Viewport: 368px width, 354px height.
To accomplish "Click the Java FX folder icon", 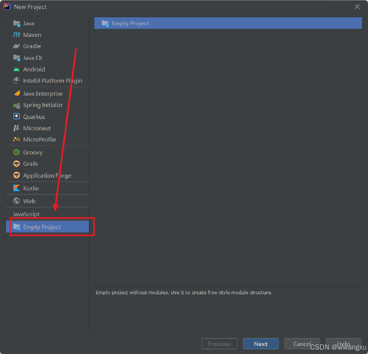I will pos(17,58).
